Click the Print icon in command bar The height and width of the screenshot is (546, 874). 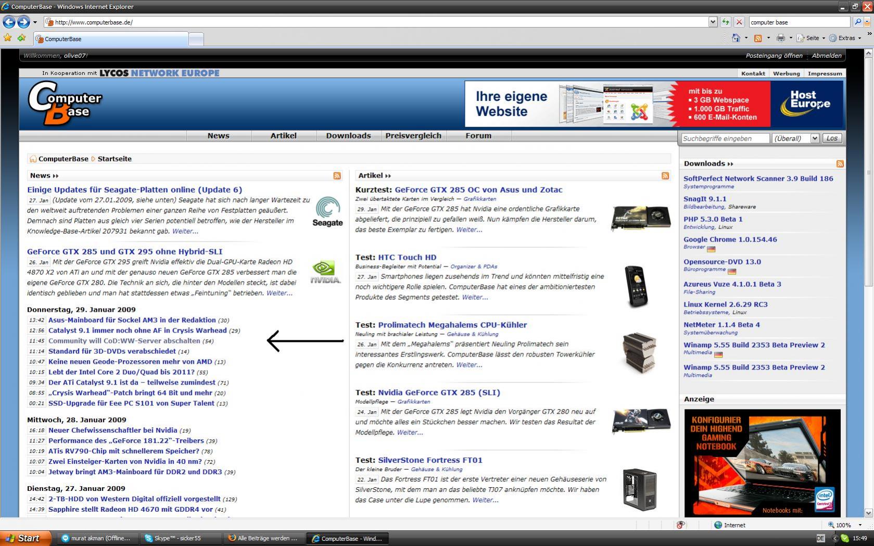coord(780,38)
